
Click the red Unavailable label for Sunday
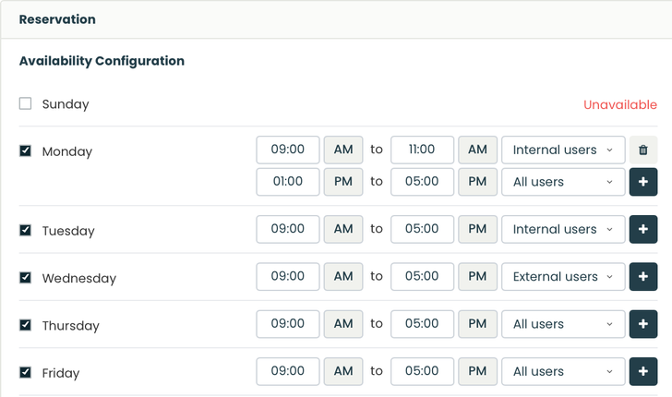[620, 104]
